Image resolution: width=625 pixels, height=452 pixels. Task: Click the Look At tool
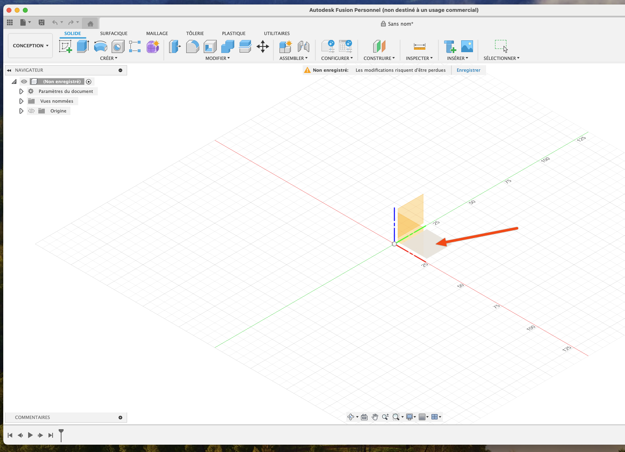click(364, 417)
